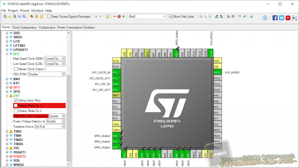
Task: Open the Load Project folder icon
Action: 10,17
